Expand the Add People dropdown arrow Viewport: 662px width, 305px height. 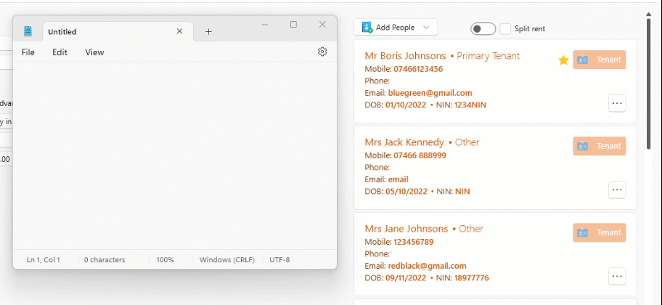[x=426, y=28]
